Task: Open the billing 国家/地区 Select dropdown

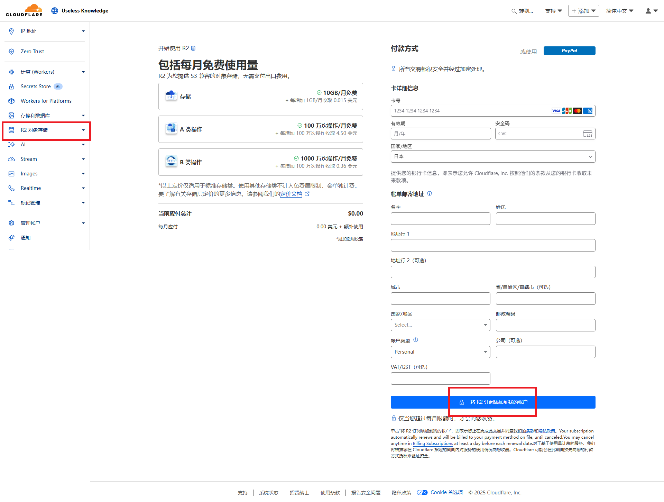Action: pos(440,325)
